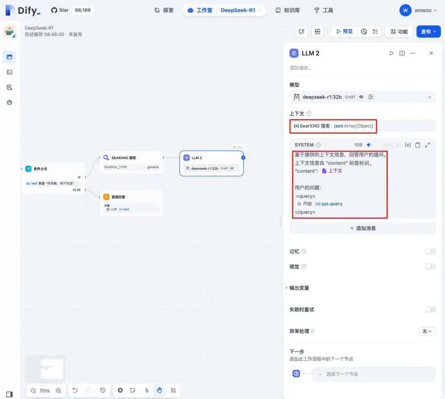The height and width of the screenshot is (399, 445).
Task: Open the DeepSeek-R1 app switcher dropdown
Action: (x=241, y=10)
